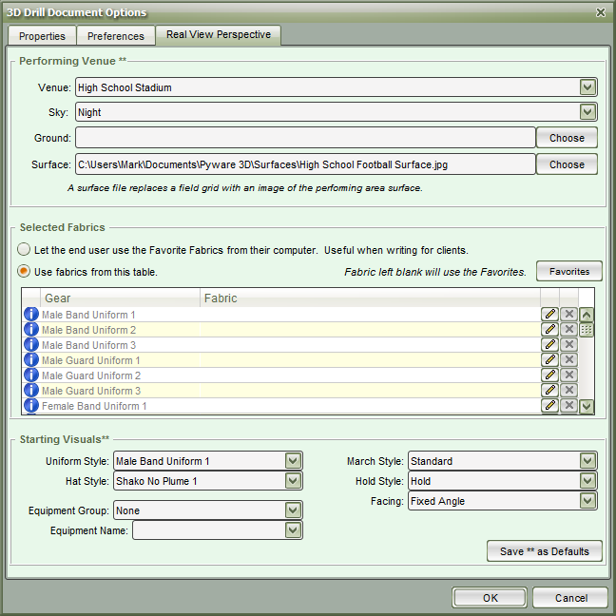Cancel the document options dialog
The height and width of the screenshot is (616, 616).
point(570,598)
